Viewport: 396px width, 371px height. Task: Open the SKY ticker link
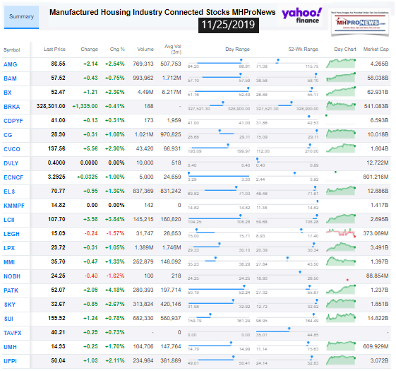coord(10,305)
